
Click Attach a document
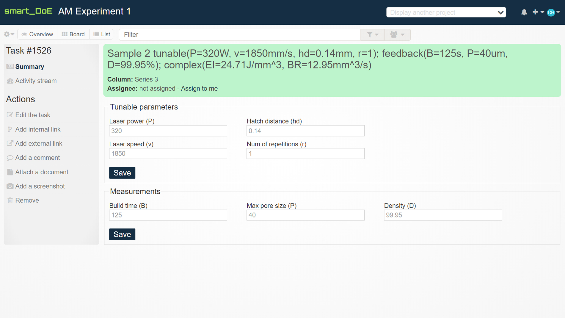click(x=42, y=172)
